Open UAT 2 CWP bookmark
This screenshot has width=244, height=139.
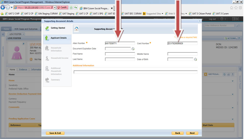click(12, 14)
